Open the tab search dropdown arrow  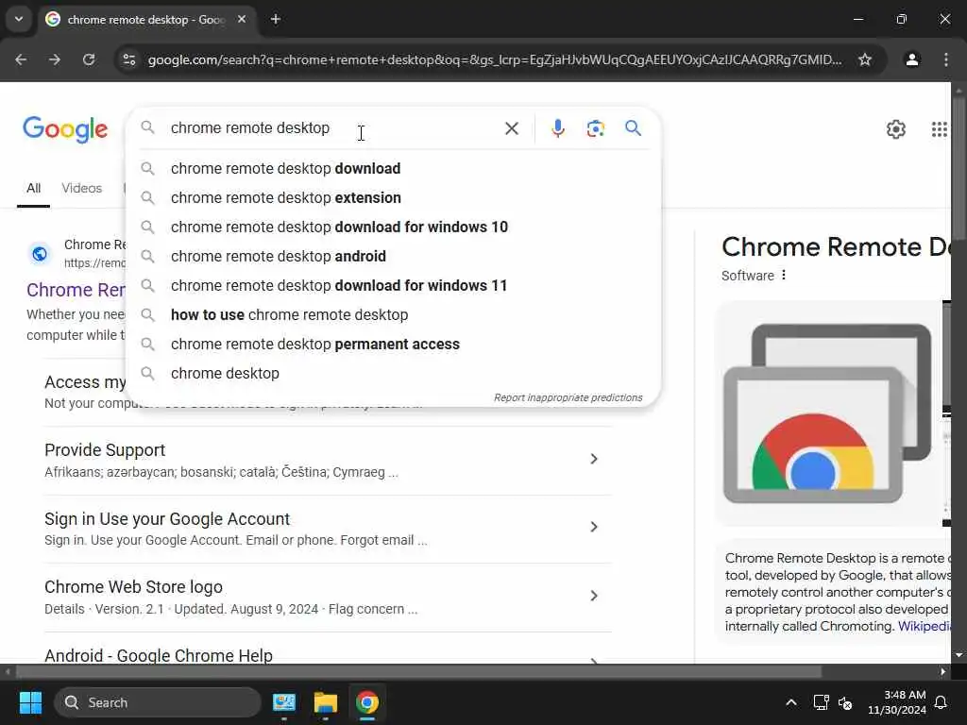coord(19,19)
